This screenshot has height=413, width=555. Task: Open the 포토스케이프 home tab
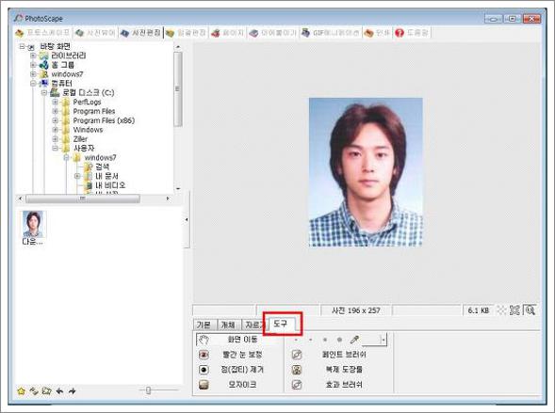tap(42, 33)
